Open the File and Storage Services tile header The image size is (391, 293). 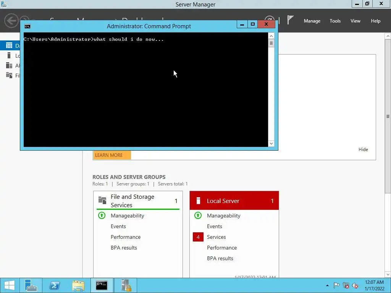point(138,201)
